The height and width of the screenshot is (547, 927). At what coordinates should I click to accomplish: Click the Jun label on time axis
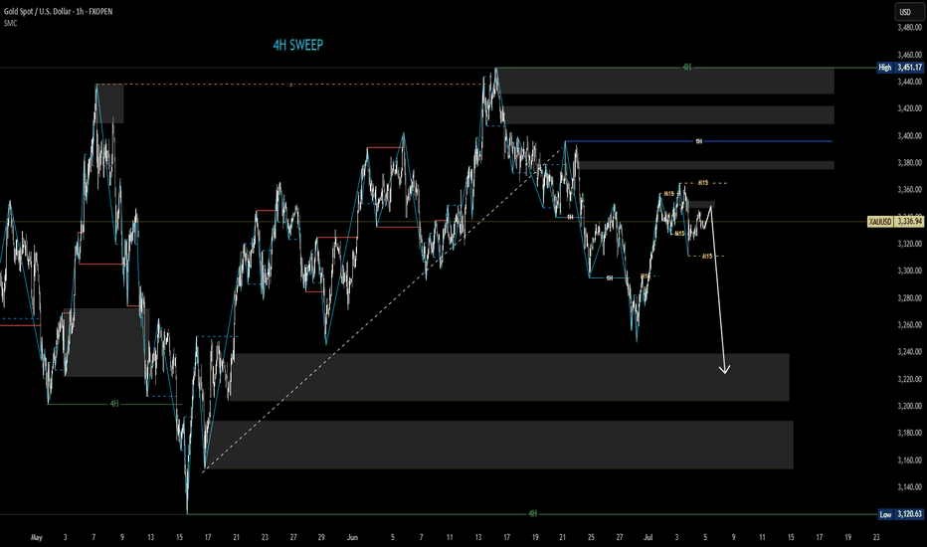(x=352, y=537)
